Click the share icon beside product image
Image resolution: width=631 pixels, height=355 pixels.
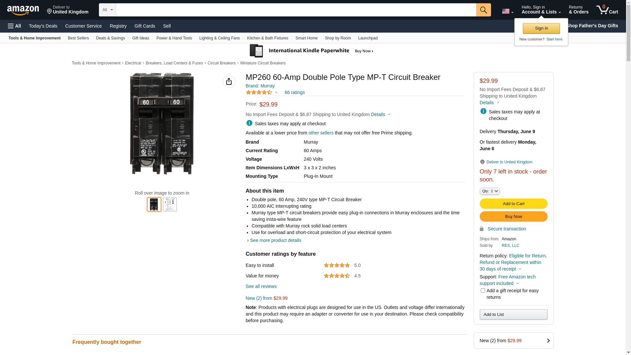[x=229, y=82]
